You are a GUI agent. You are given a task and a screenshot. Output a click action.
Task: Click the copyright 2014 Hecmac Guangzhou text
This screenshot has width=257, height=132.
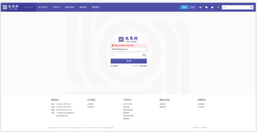(x=81, y=128)
